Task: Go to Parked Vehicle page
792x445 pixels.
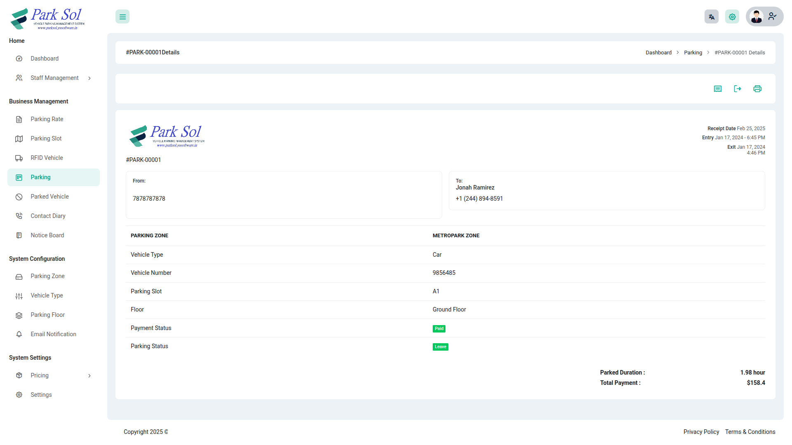Action: [54, 197]
